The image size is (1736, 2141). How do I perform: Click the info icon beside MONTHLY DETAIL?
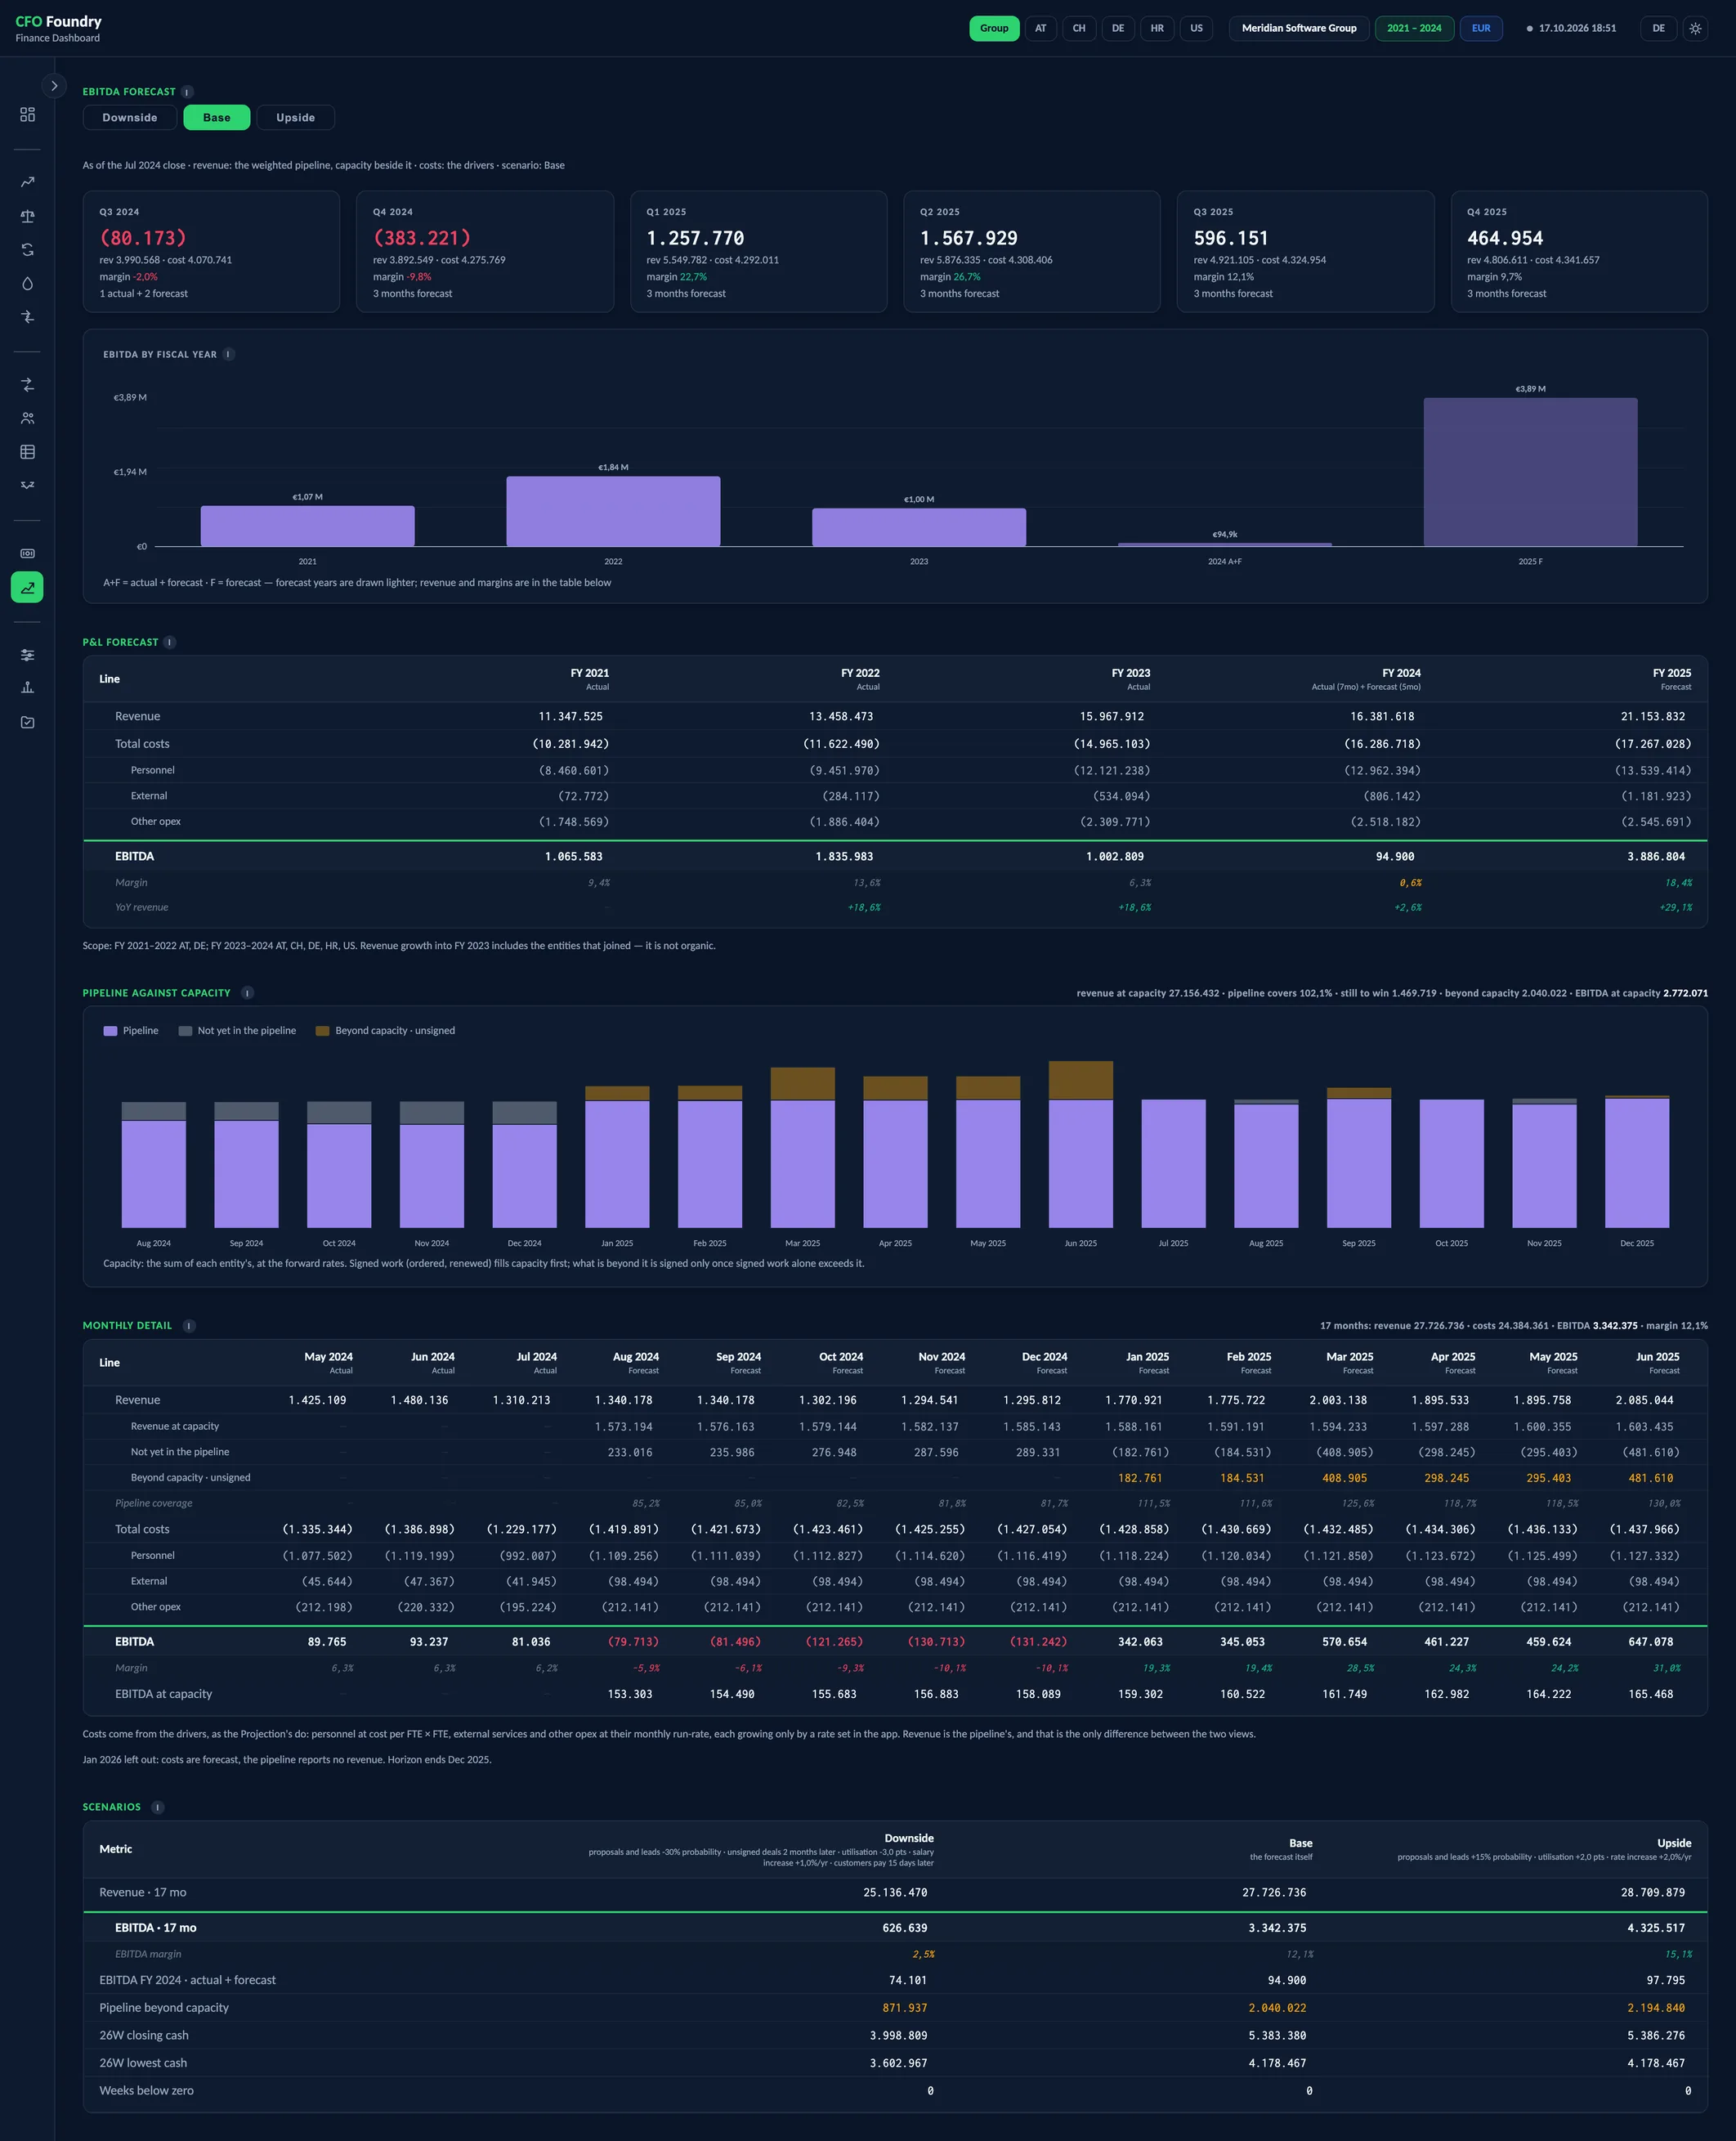coord(189,1326)
